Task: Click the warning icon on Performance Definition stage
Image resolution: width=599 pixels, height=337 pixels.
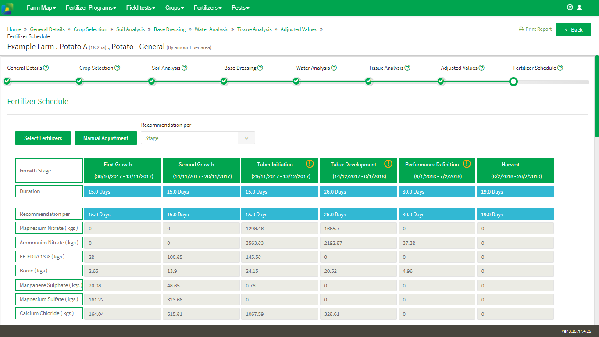Action: point(467,164)
